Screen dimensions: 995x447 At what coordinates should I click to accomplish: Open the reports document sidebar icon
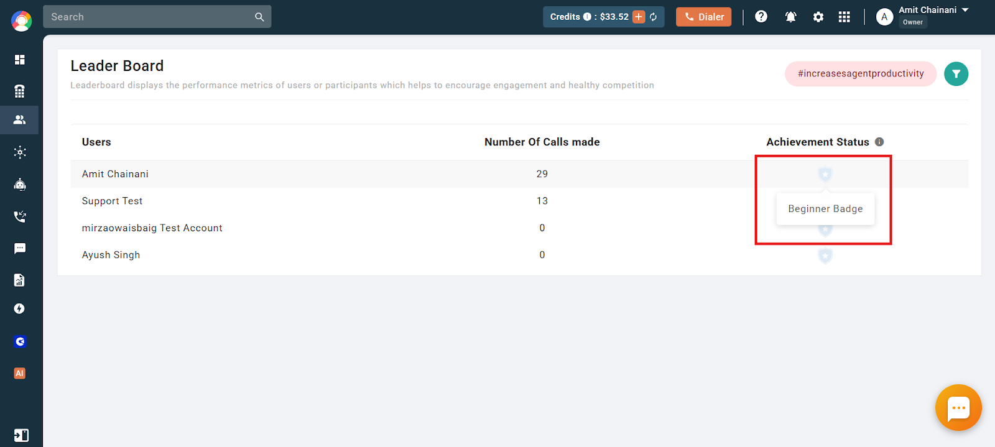[20, 280]
